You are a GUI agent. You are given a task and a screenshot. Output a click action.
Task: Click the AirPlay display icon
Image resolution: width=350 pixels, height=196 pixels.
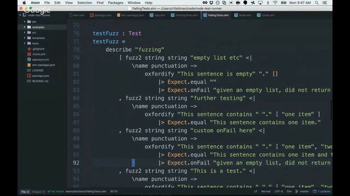pyautogui.click(x=260, y=3)
